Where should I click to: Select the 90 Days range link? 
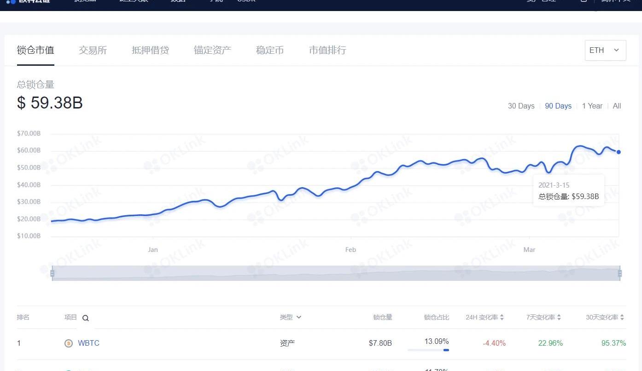point(558,106)
